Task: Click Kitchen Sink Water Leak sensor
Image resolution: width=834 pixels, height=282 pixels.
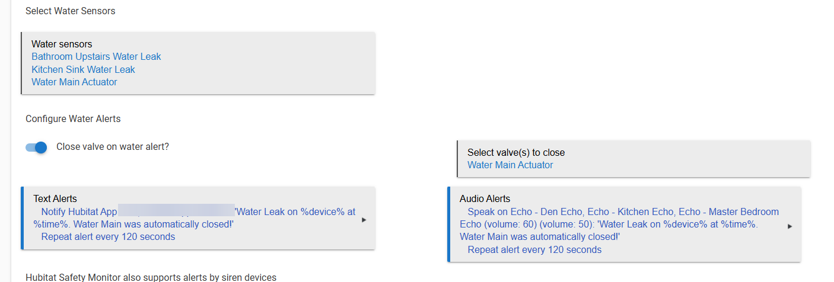Action: [x=83, y=69]
